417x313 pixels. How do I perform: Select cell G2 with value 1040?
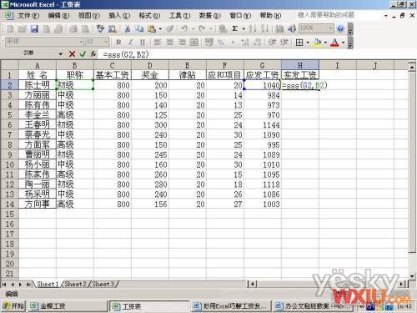coord(263,85)
